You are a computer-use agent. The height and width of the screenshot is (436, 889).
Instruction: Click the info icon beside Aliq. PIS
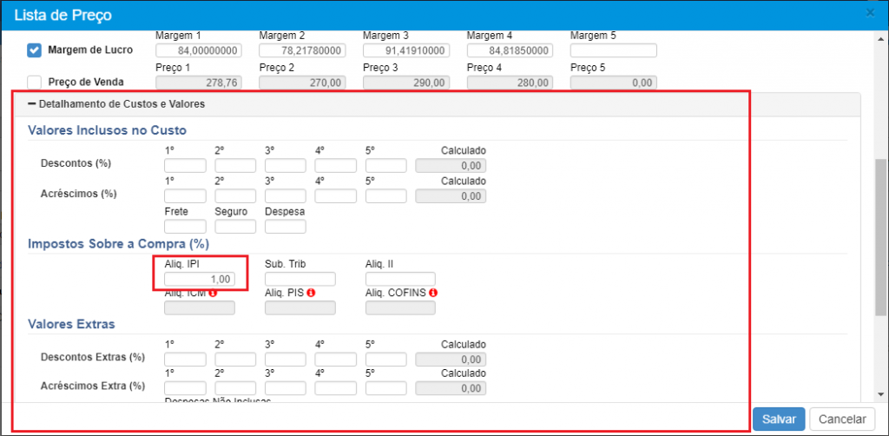[310, 293]
